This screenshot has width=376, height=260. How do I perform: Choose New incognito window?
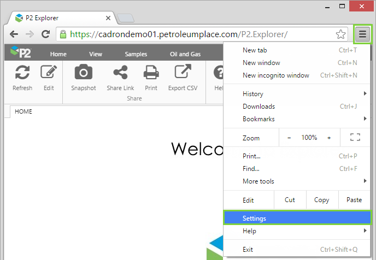point(297,75)
